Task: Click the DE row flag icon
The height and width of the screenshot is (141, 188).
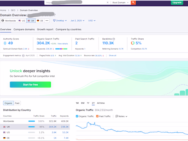Action: pos(5,138)
